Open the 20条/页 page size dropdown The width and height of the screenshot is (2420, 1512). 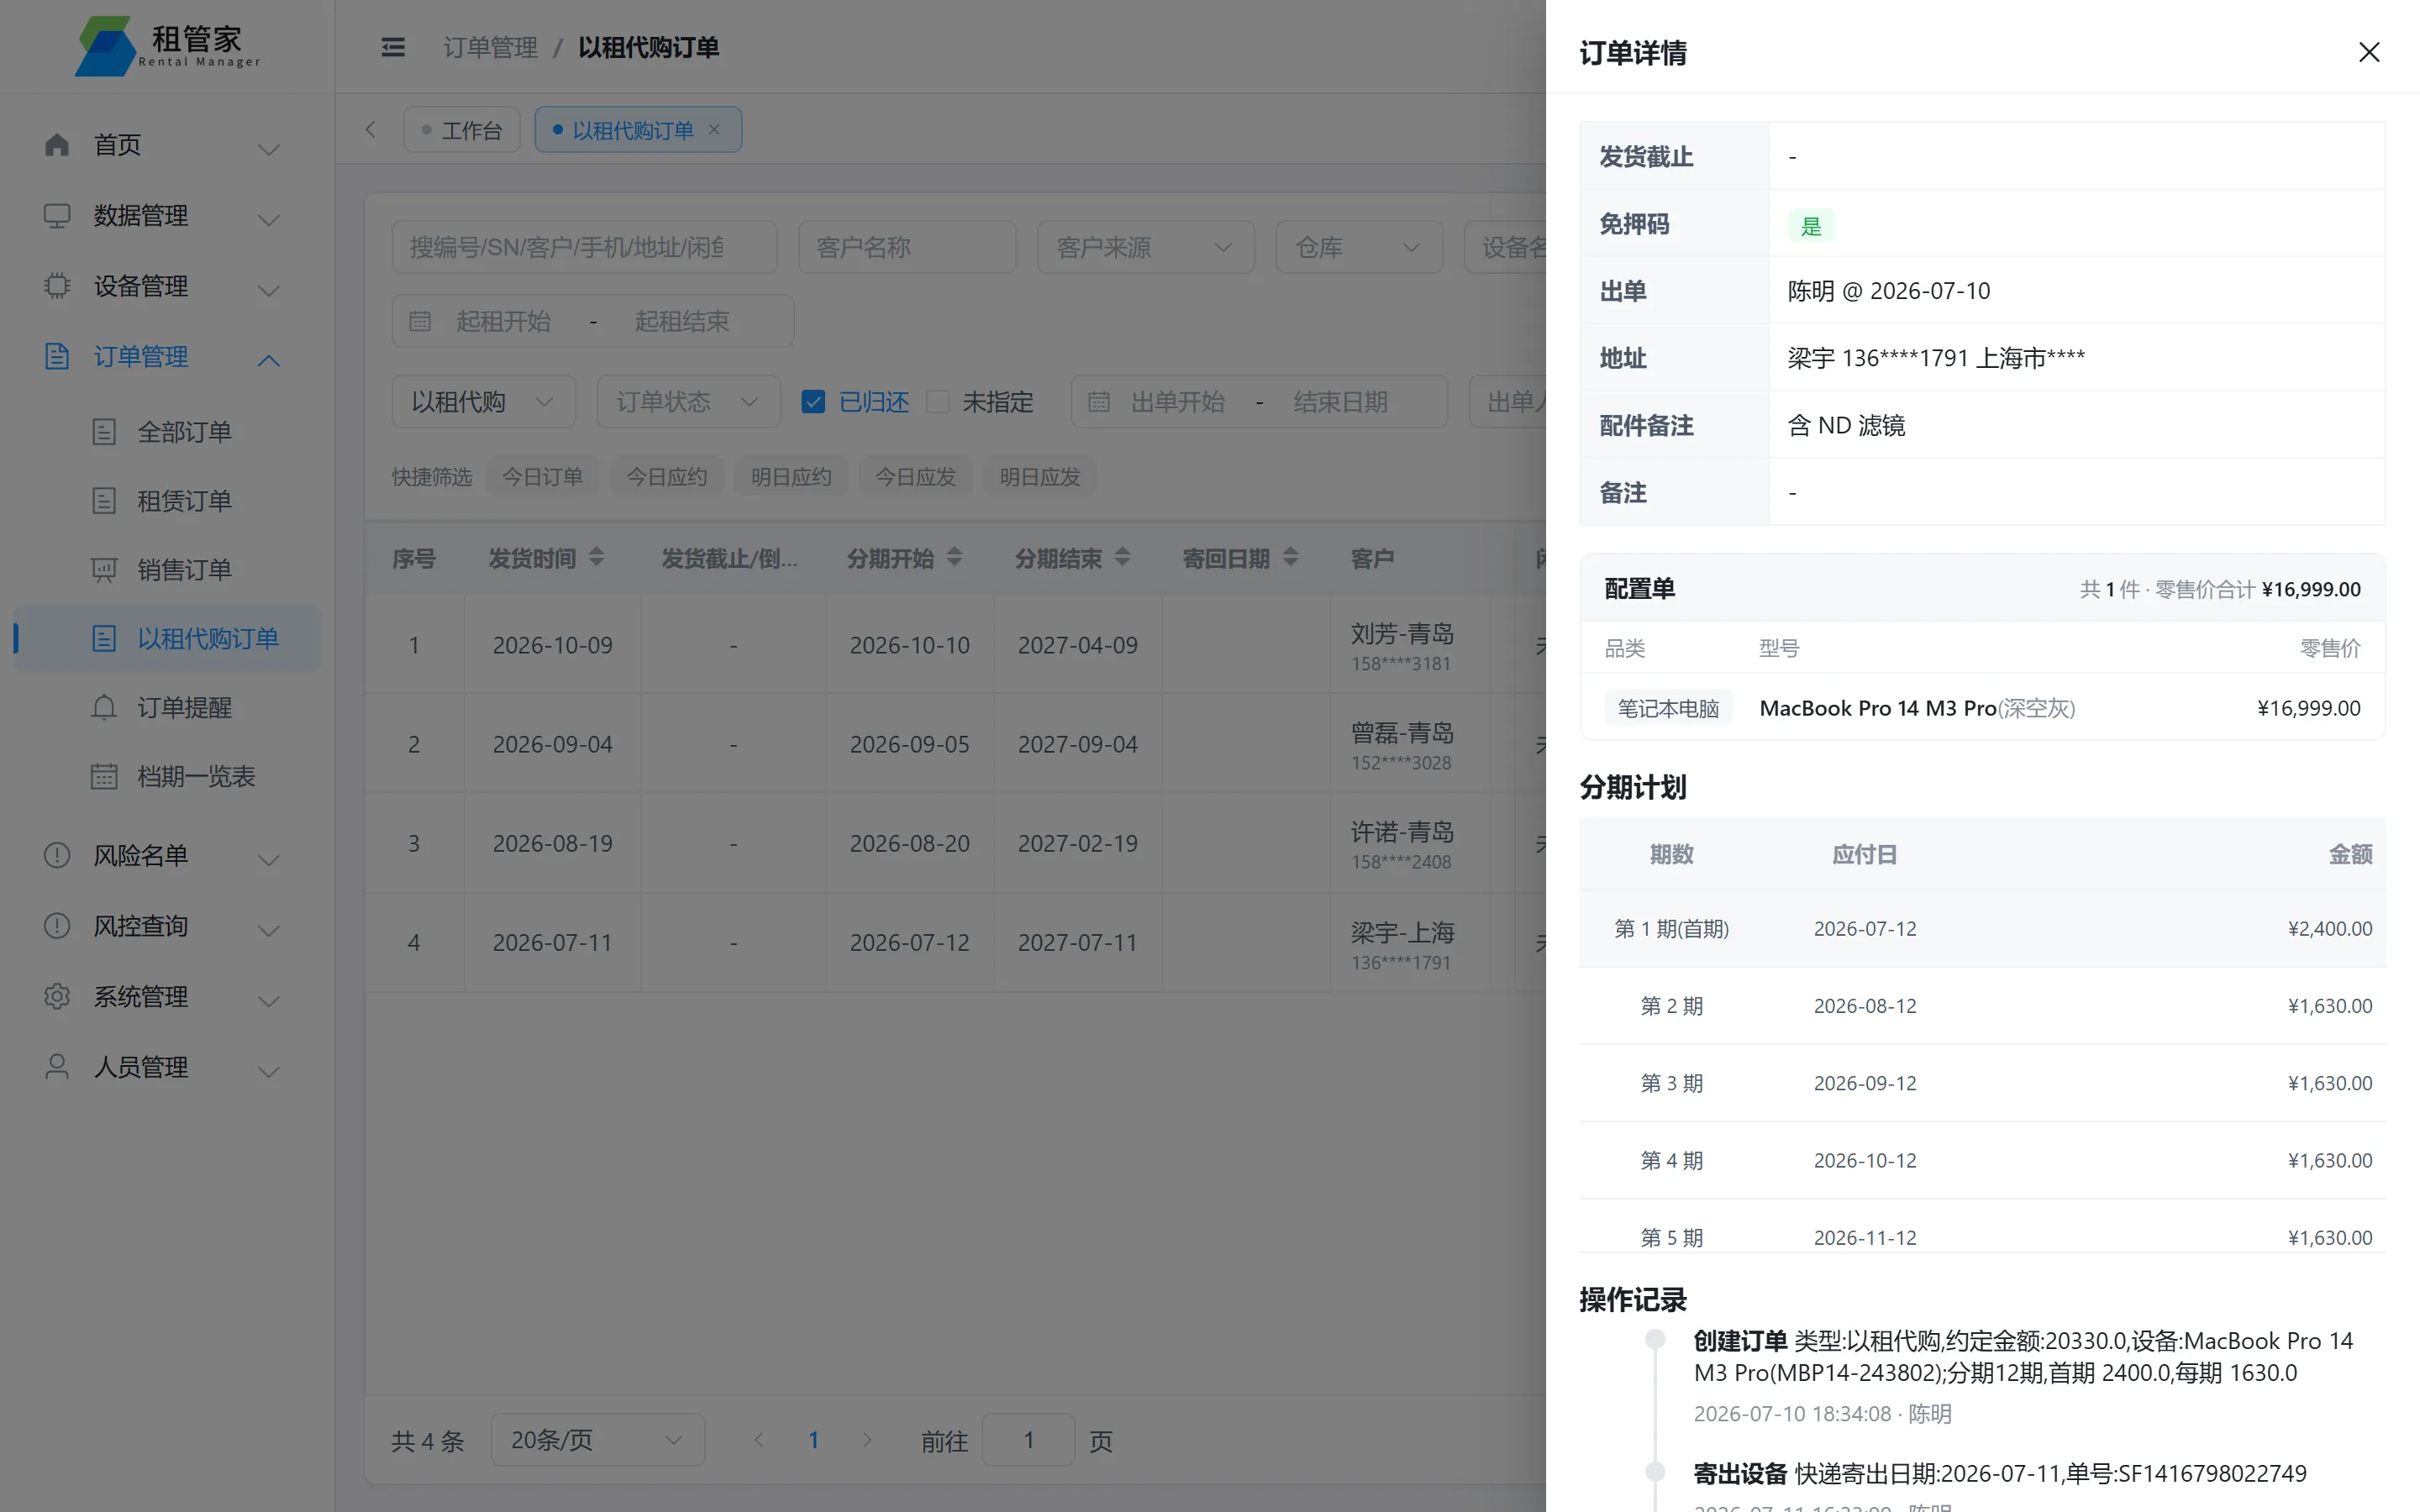[x=597, y=1440]
